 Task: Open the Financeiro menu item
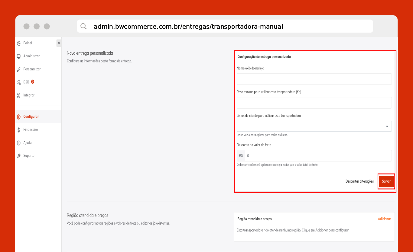click(31, 129)
